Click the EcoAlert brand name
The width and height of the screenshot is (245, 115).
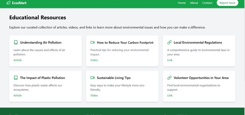tap(19, 3)
